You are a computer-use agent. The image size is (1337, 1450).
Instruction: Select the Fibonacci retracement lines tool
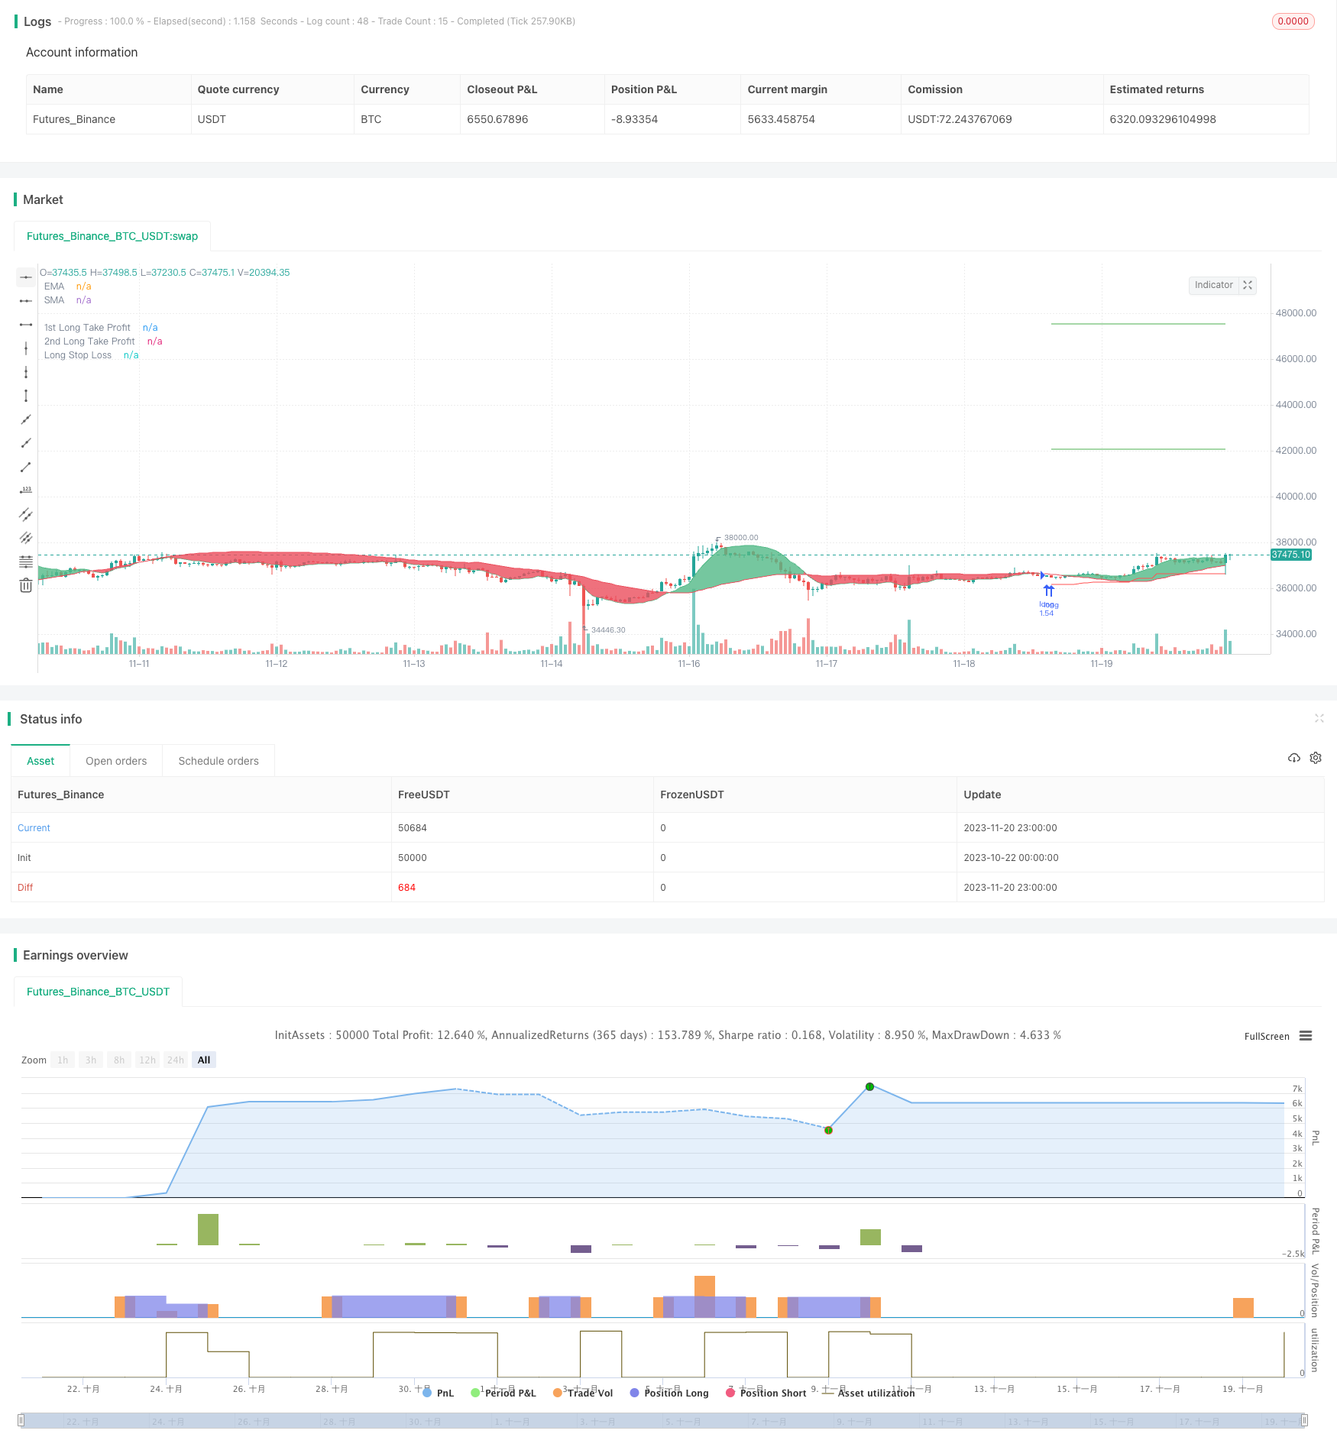tap(26, 562)
